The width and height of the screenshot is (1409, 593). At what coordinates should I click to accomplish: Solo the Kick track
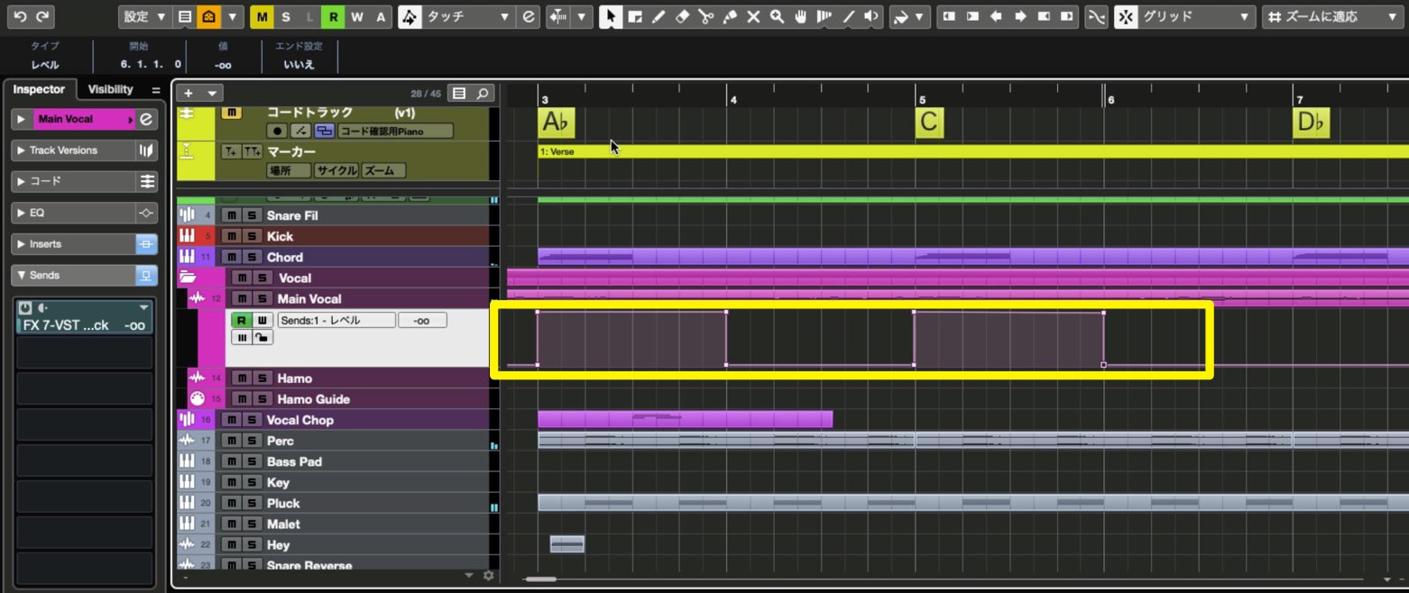click(x=252, y=236)
